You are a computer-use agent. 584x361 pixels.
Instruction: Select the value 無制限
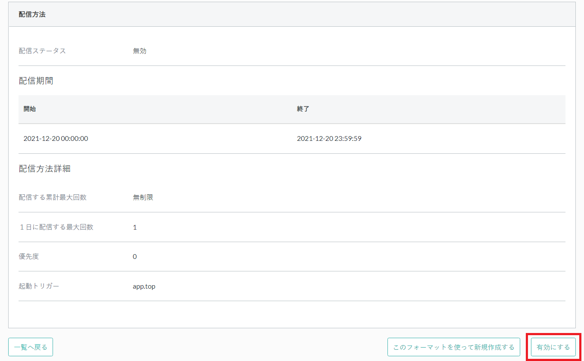143,197
